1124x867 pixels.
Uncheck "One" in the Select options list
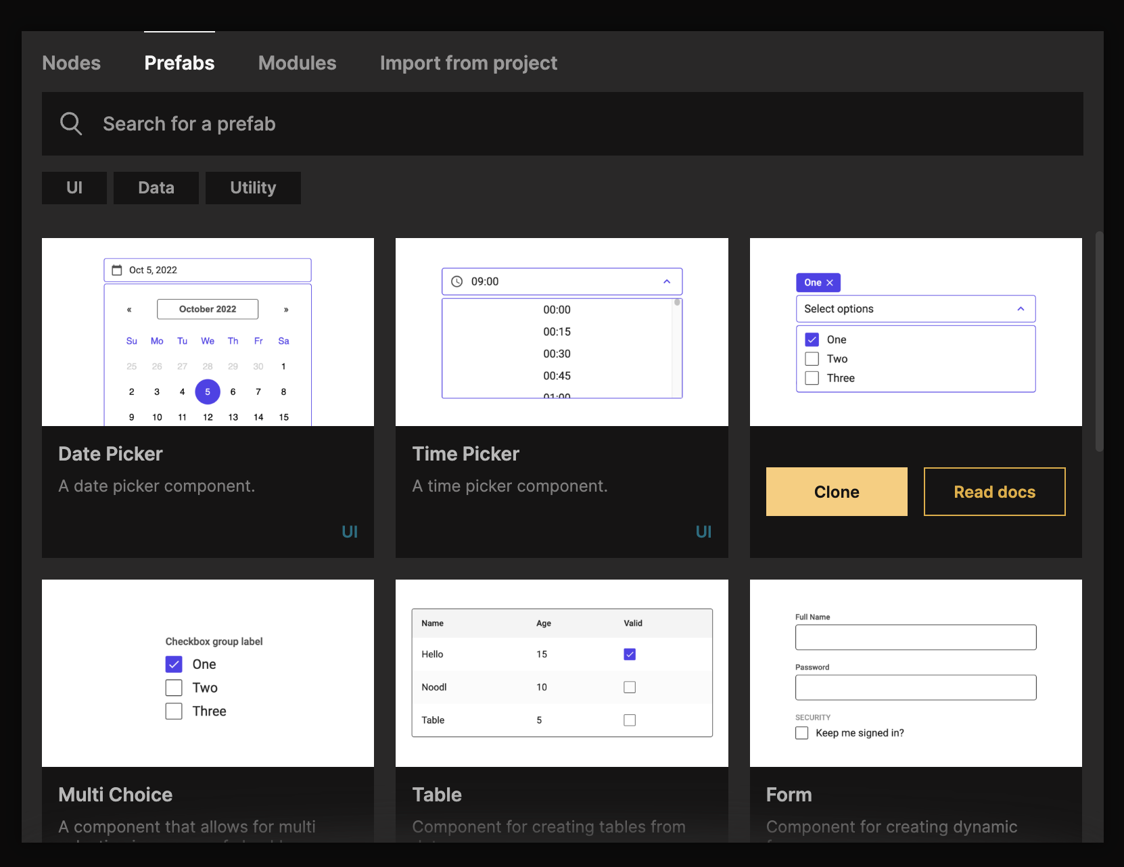[x=812, y=339]
